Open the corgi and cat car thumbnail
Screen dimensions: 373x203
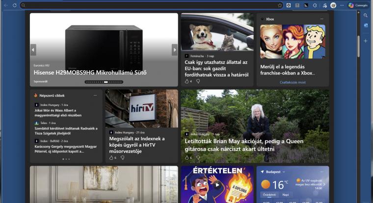(x=217, y=32)
